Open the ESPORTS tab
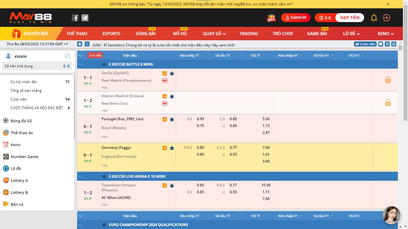The image size is (408, 229). pyautogui.click(x=111, y=34)
